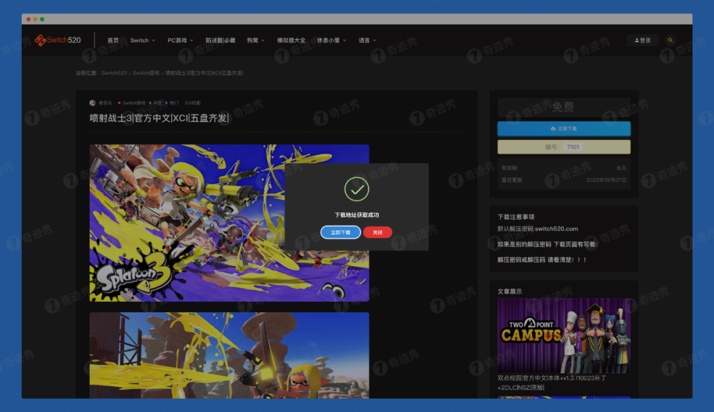Click the Switch520 breadcrumb link
The image size is (714, 412).
coord(114,73)
